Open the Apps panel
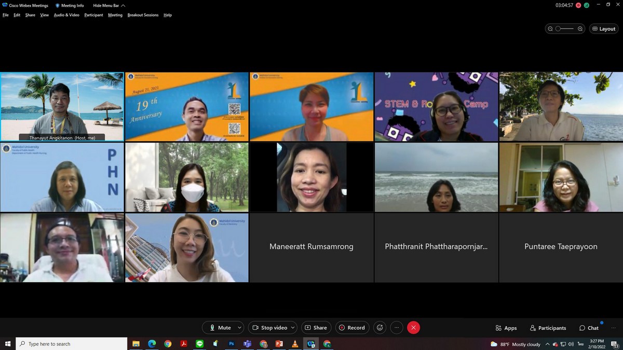 point(506,328)
